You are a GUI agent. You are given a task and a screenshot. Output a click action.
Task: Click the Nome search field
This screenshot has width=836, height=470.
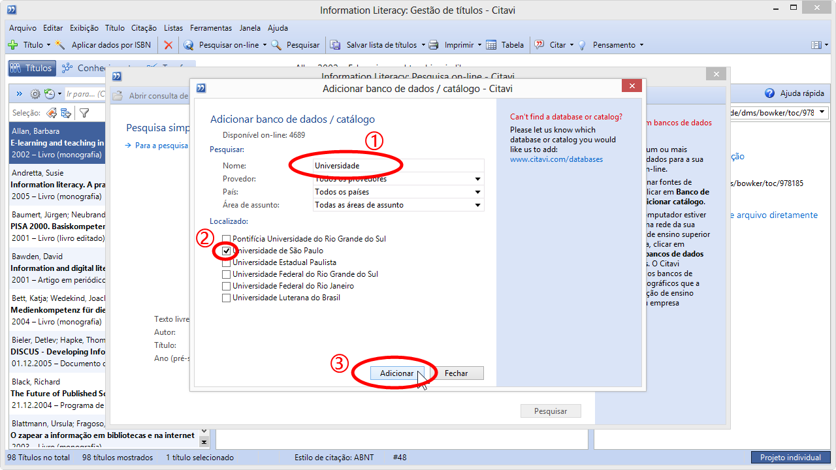[398, 166]
